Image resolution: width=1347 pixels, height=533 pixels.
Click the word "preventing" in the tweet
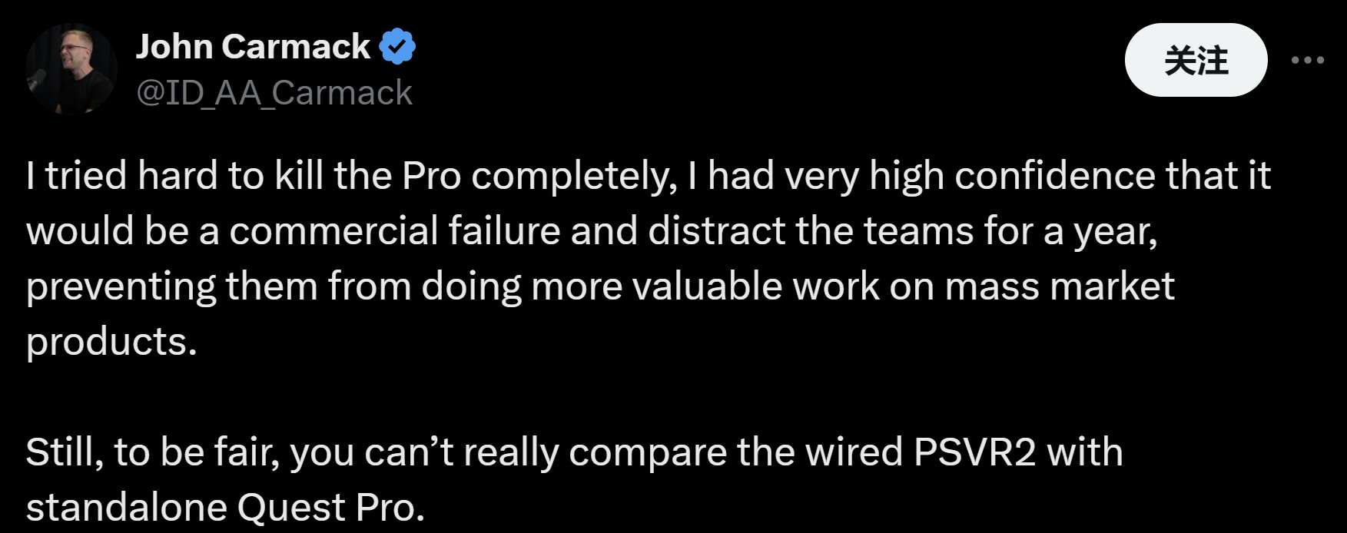(121, 286)
